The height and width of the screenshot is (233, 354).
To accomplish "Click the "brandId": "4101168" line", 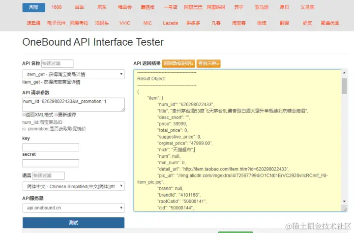I will 179,195.
